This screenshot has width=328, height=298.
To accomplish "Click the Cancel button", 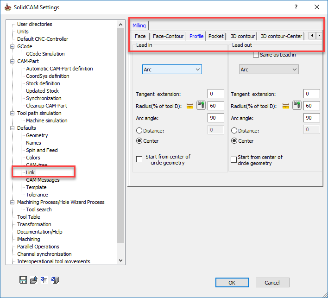I will [x=272, y=283].
